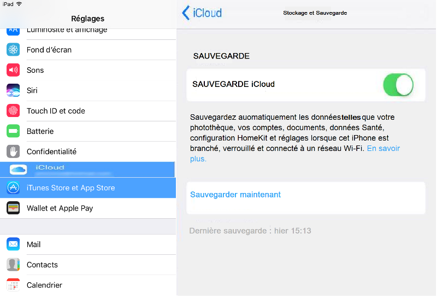Screen dimensions: 437x298
Task: Tap the Sons speaker icon
Action: pos(13,70)
